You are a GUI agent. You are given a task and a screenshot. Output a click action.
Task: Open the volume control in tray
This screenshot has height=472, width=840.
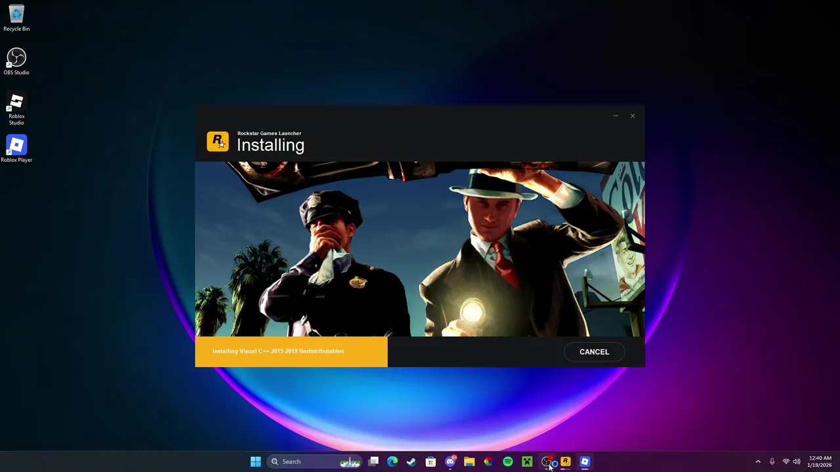pyautogui.click(x=797, y=462)
